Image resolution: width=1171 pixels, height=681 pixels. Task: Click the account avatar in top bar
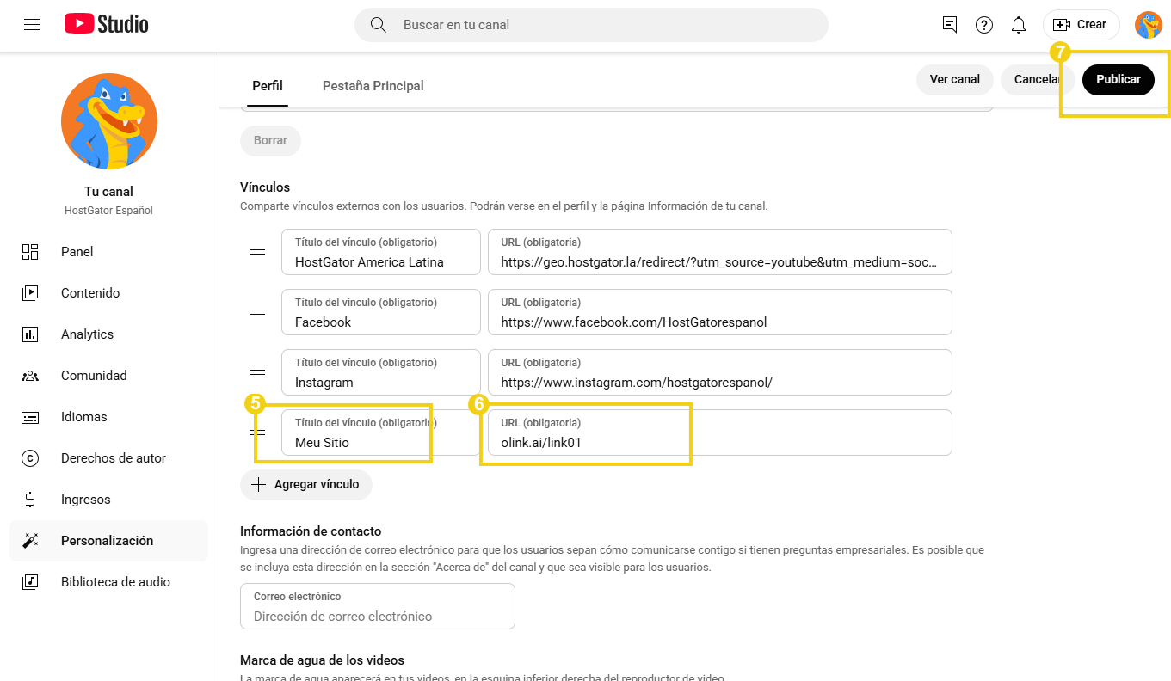pos(1148,25)
